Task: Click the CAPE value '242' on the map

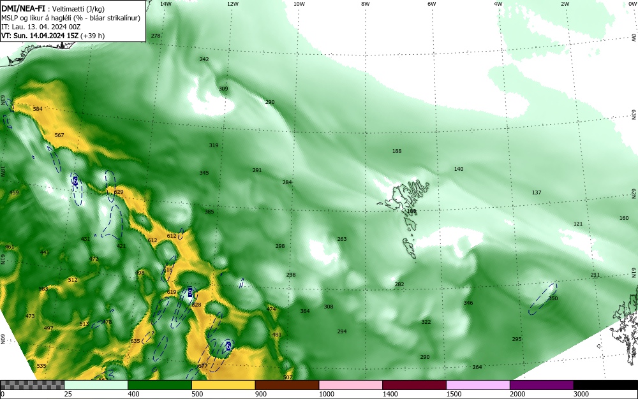Action: [x=204, y=59]
